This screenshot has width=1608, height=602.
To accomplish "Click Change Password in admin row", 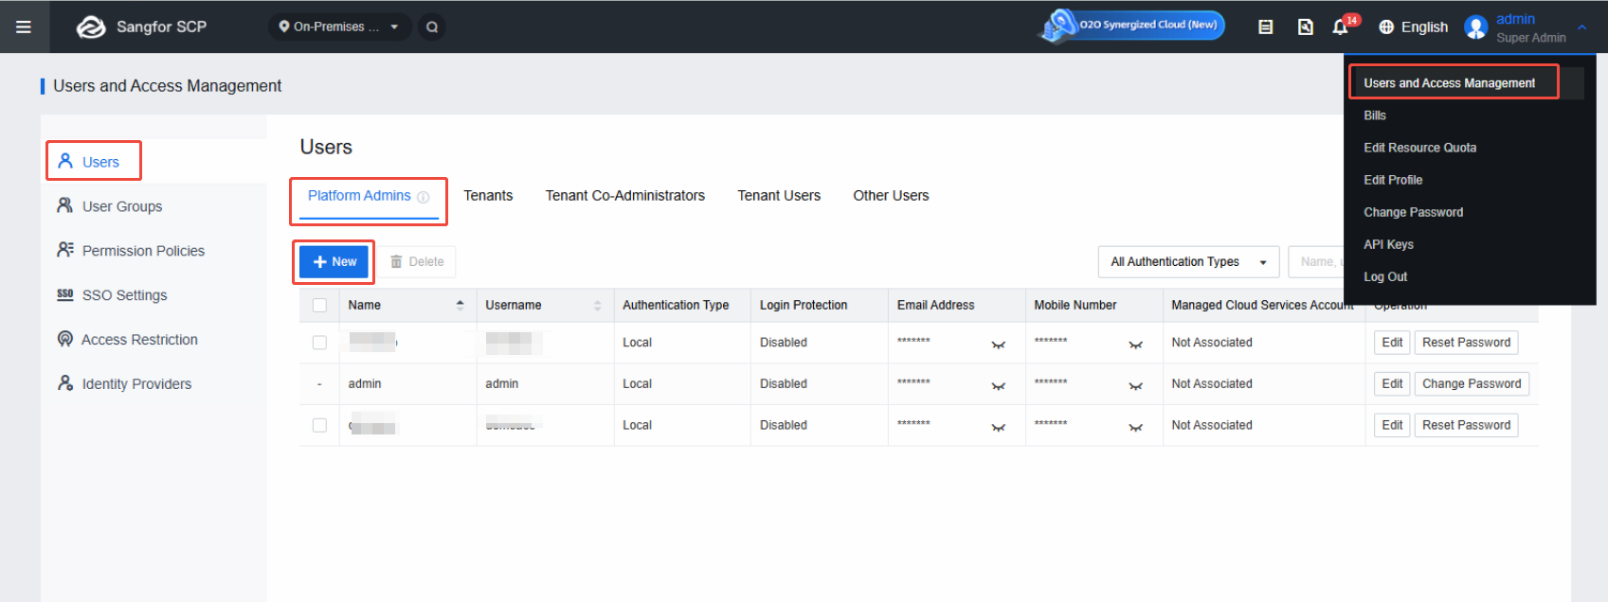I will point(1472,383).
